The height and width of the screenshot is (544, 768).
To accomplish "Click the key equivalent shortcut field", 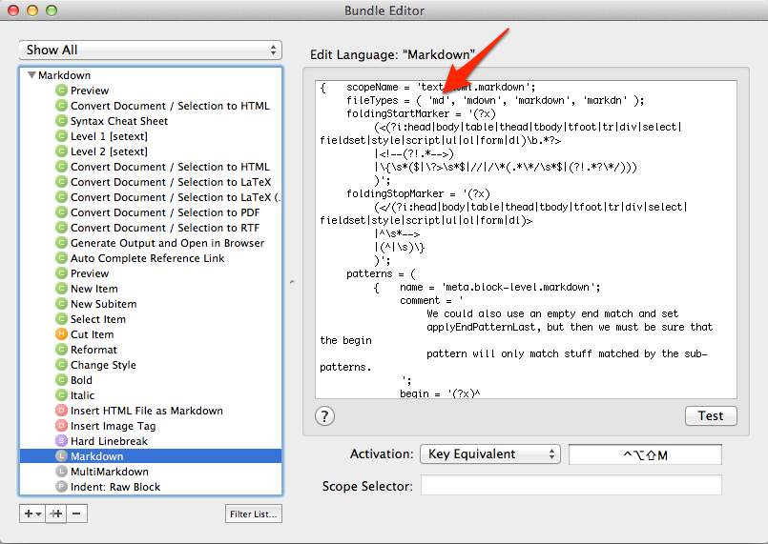I will click(645, 454).
